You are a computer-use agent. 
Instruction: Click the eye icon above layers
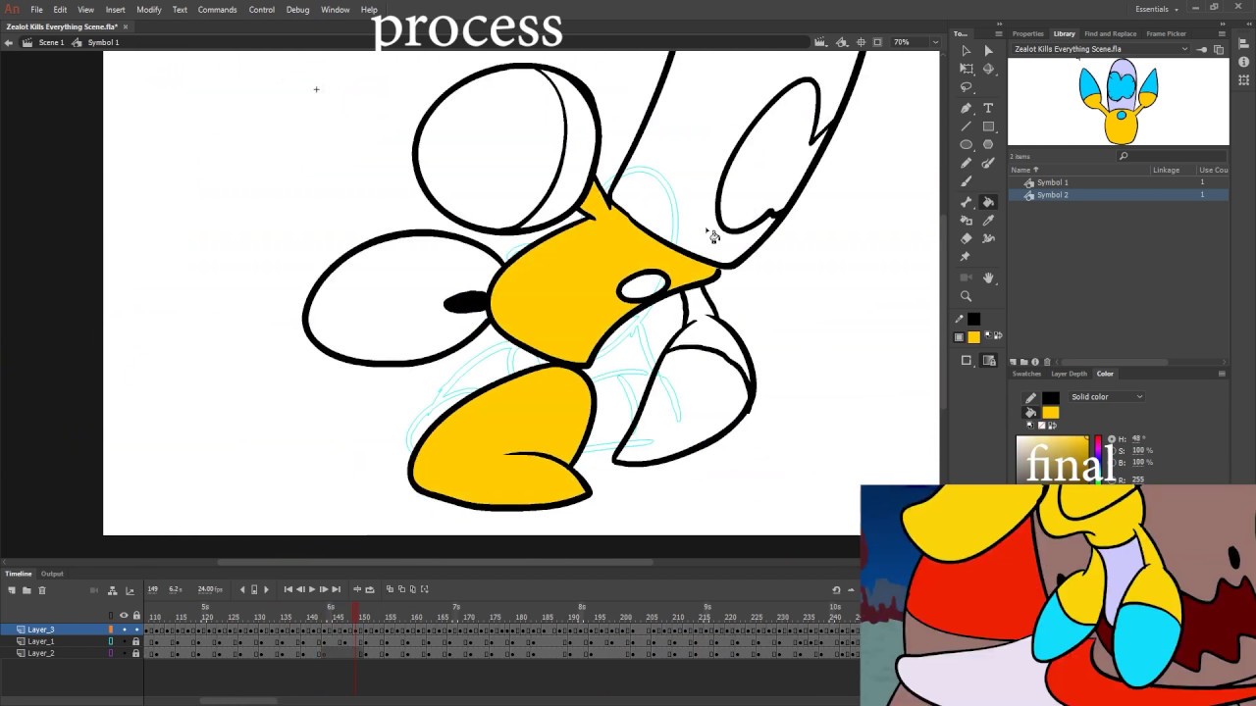coord(124,616)
